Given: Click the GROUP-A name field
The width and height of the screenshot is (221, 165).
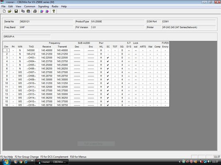Looking at the screenshot, I should (x=27, y=37).
